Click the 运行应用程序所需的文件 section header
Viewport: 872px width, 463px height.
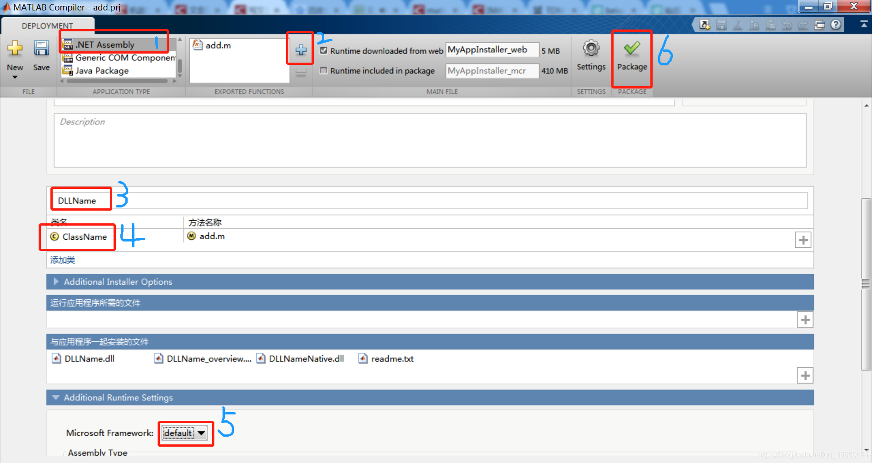coord(430,303)
